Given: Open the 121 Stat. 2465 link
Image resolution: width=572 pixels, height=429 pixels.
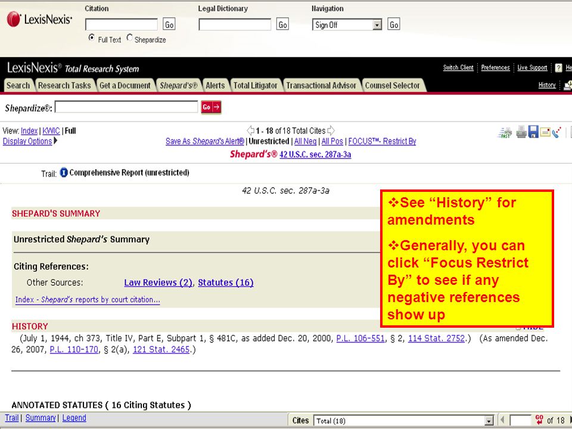Looking at the screenshot, I should (x=161, y=350).
